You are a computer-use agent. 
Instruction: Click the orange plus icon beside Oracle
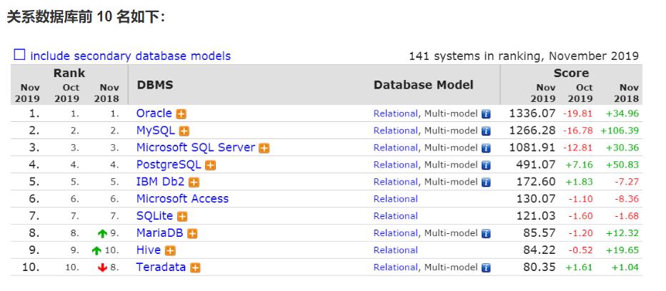pos(182,114)
